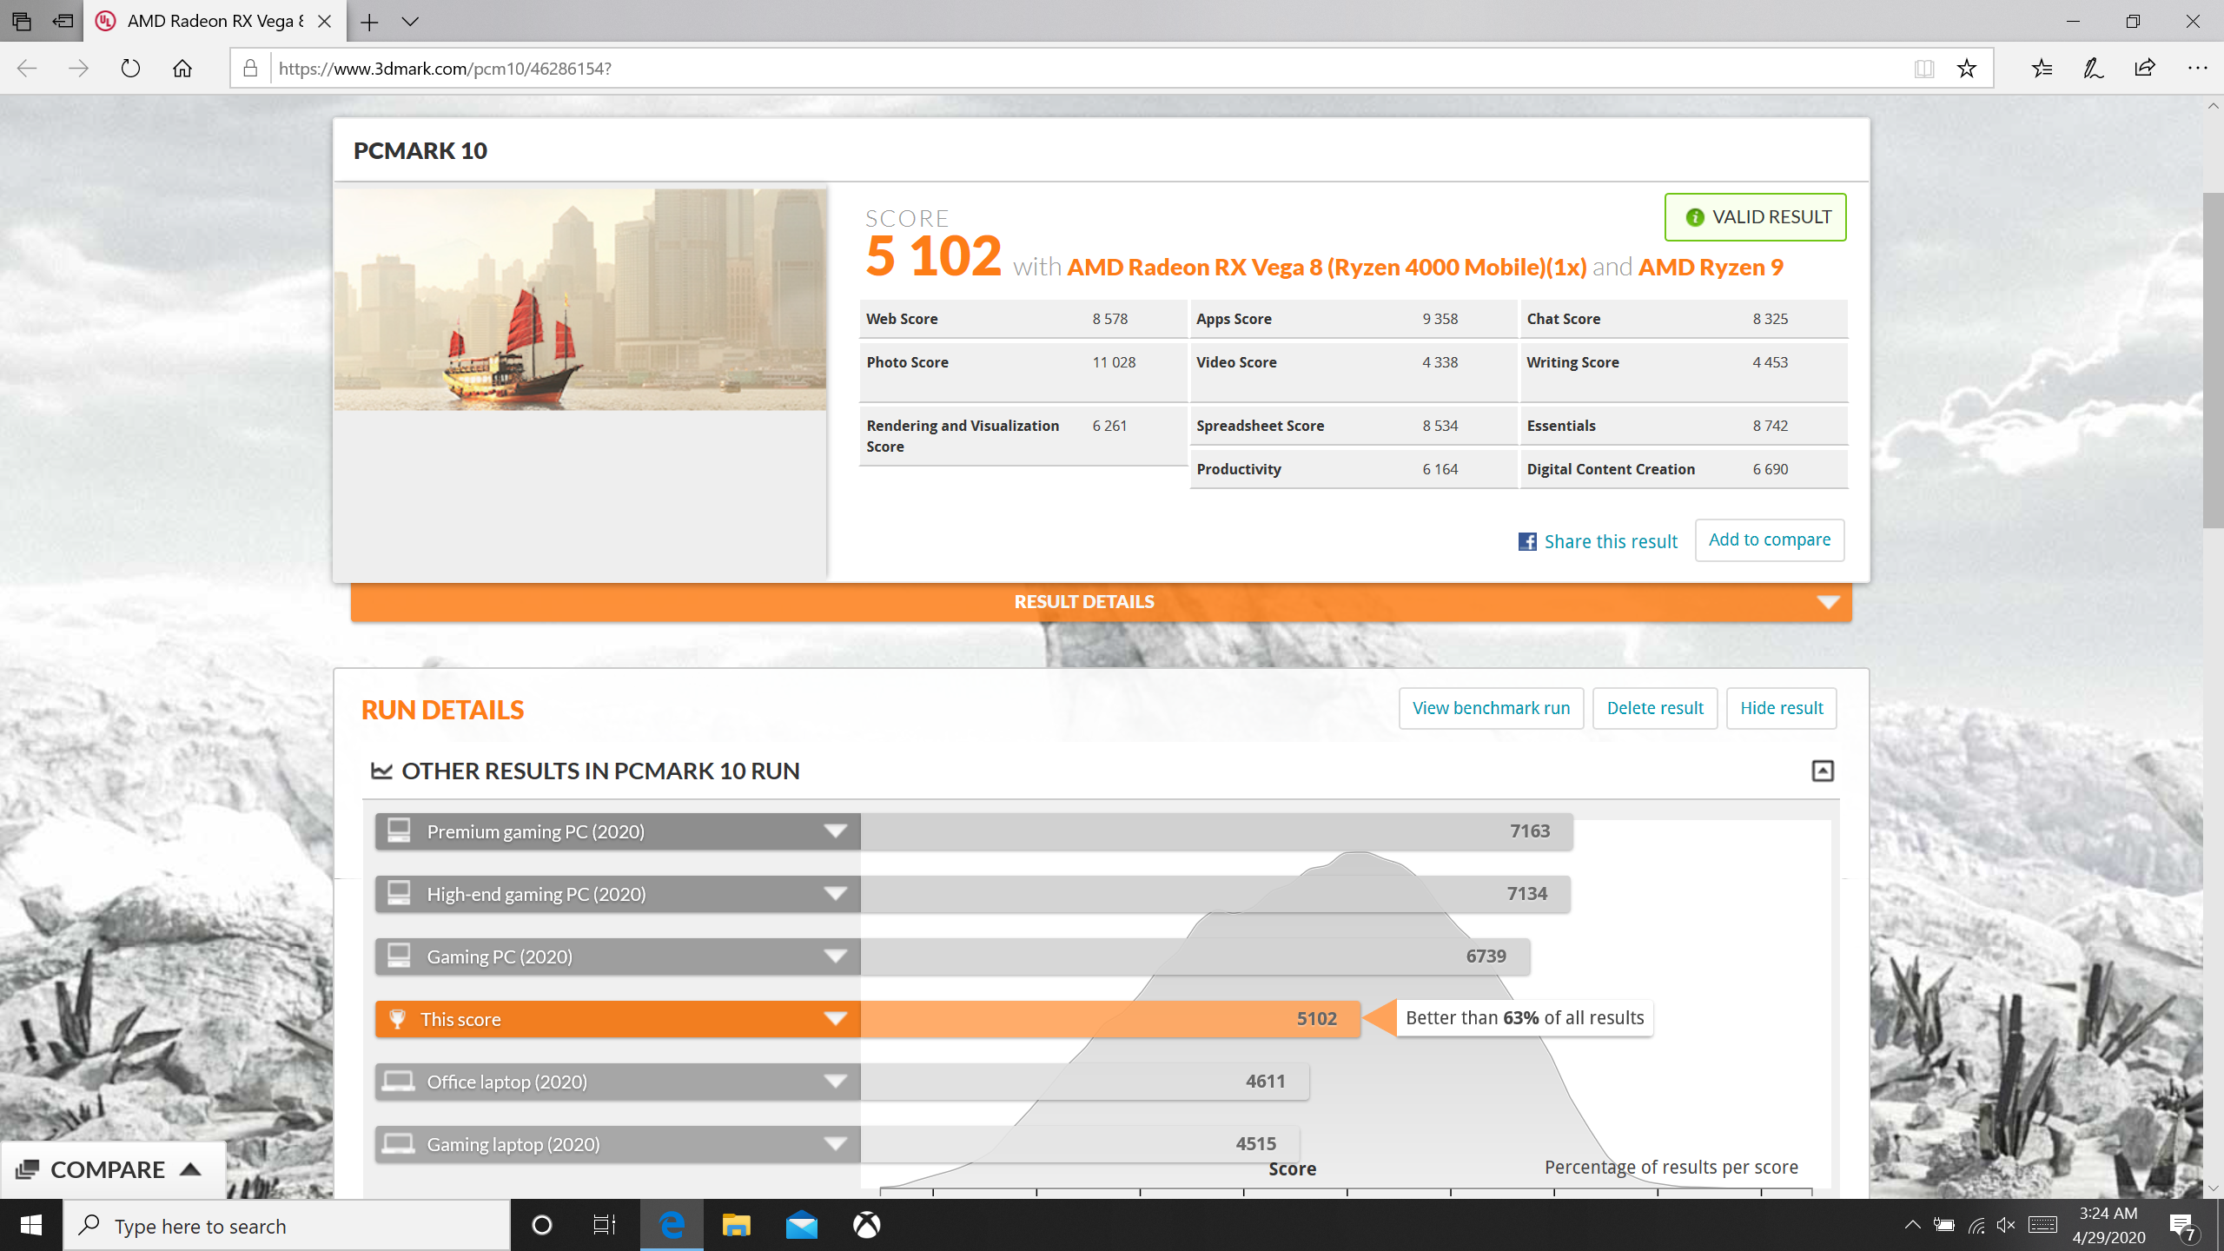Click Hide result button

tap(1781, 708)
